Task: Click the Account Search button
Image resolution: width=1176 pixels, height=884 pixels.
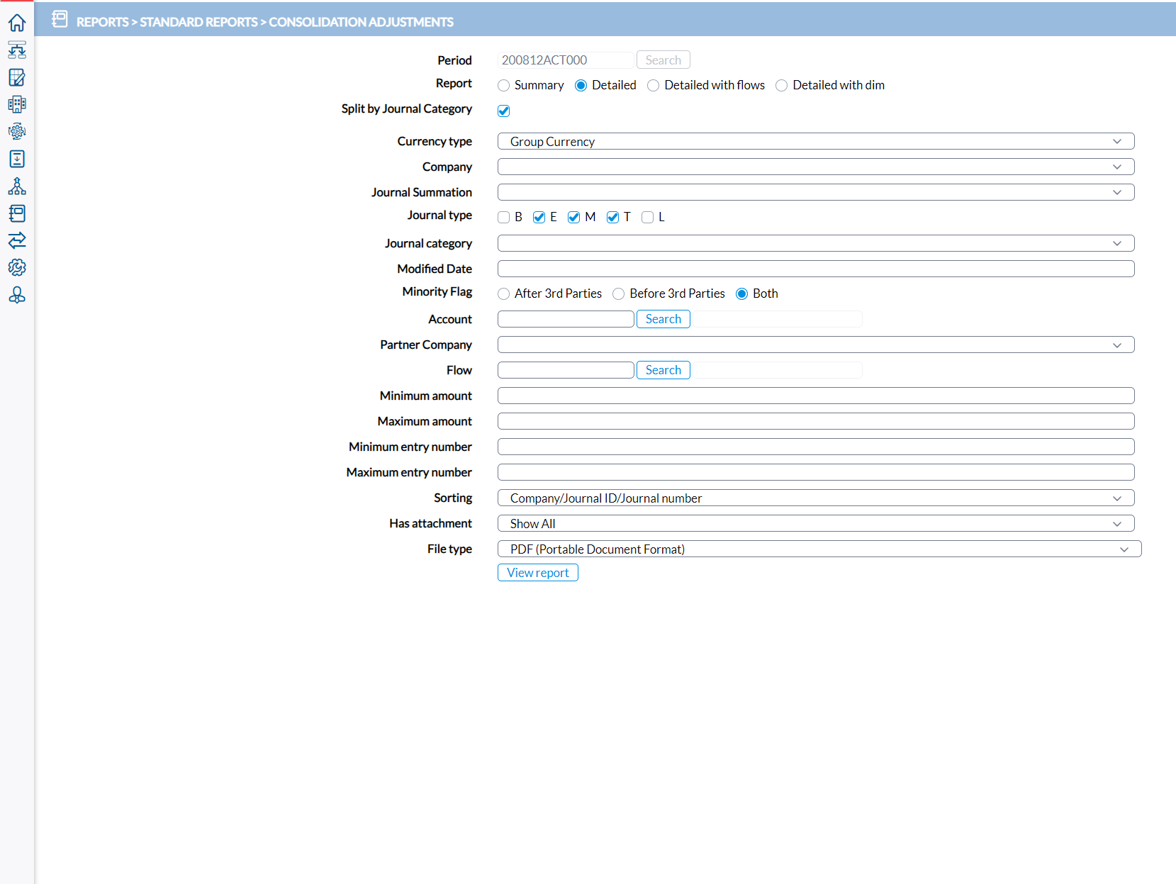Action: coord(663,319)
